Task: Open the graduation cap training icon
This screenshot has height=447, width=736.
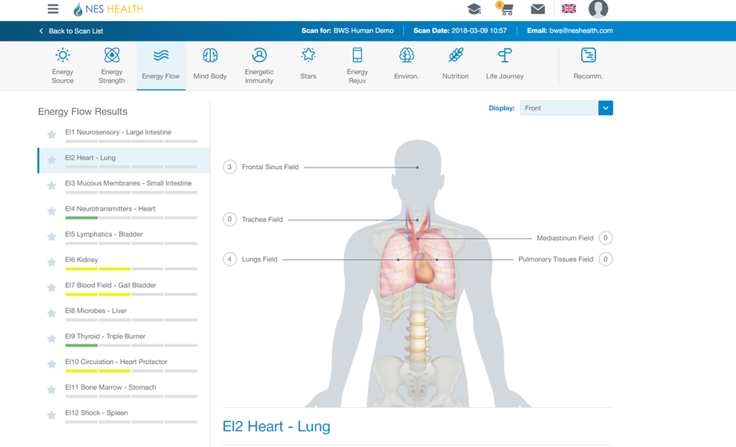Action: coord(474,9)
